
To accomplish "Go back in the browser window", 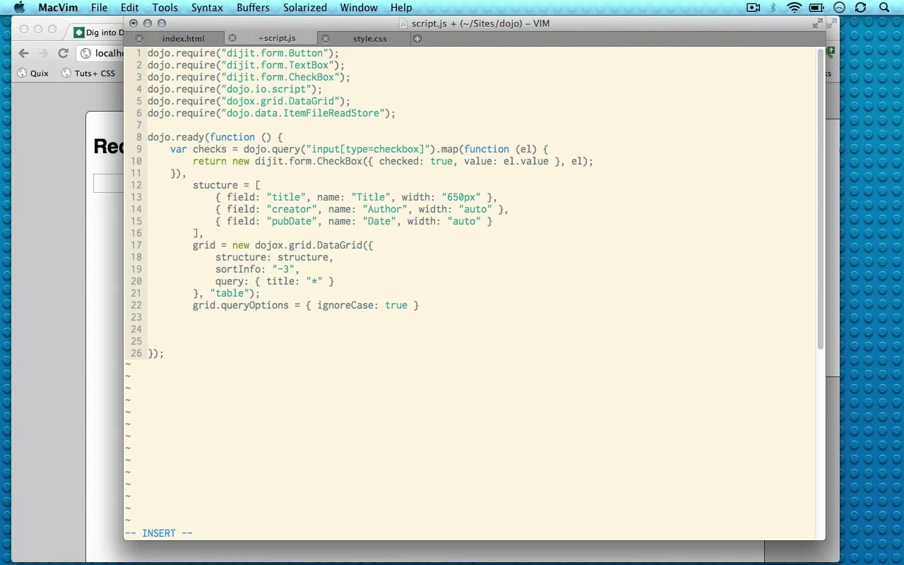I will click(23, 53).
